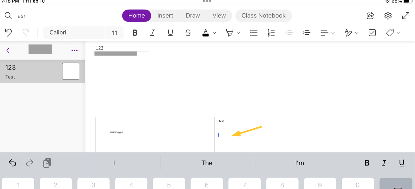Open Class Notebook button
The image size is (415, 189).
point(263,16)
